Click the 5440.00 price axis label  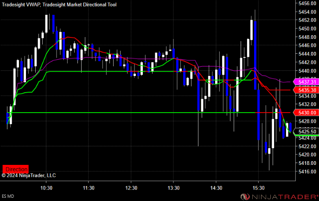tap(307, 71)
